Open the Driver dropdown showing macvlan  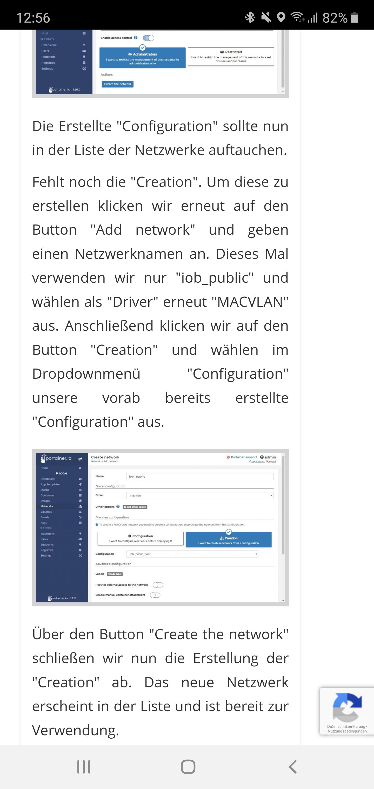pos(200,495)
